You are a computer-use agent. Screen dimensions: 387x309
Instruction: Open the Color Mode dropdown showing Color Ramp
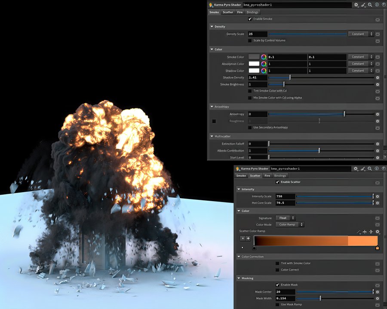290,224
